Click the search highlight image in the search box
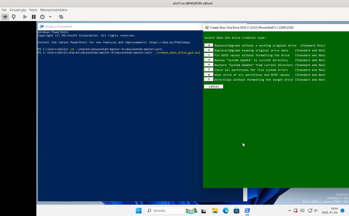The width and height of the screenshot is (349, 216). click(191, 210)
